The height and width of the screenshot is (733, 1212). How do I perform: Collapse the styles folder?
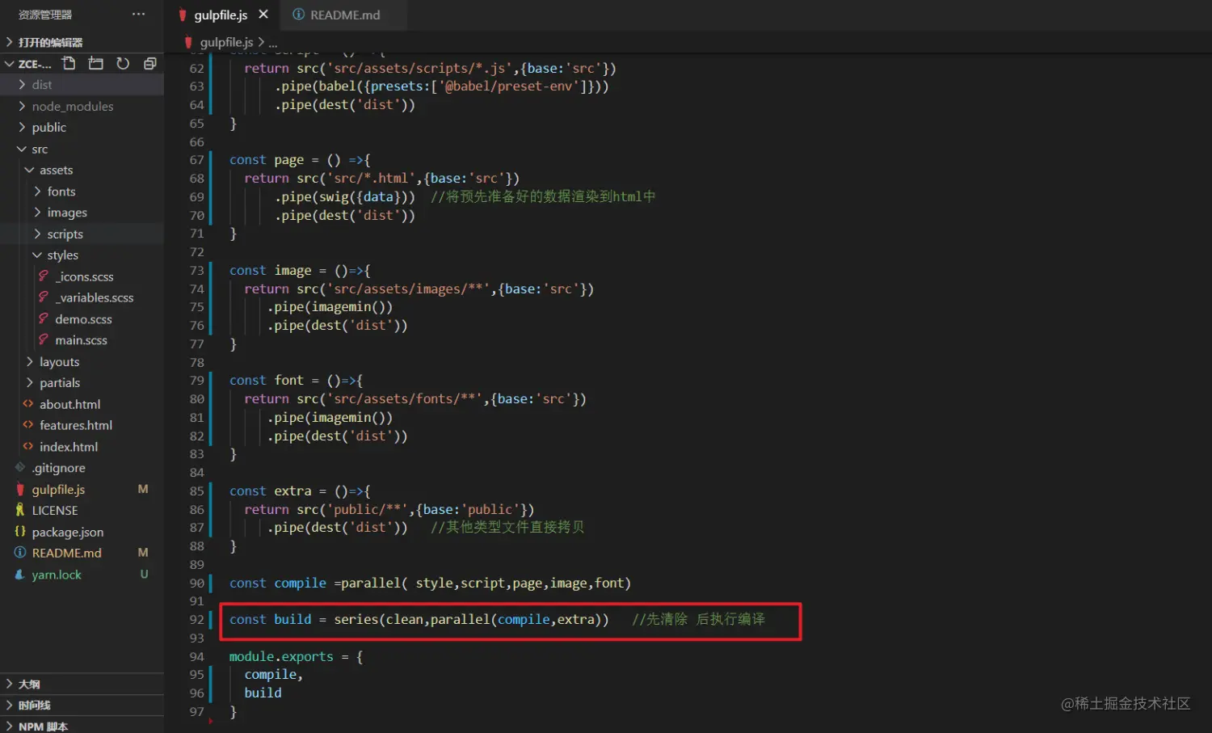pos(82,255)
